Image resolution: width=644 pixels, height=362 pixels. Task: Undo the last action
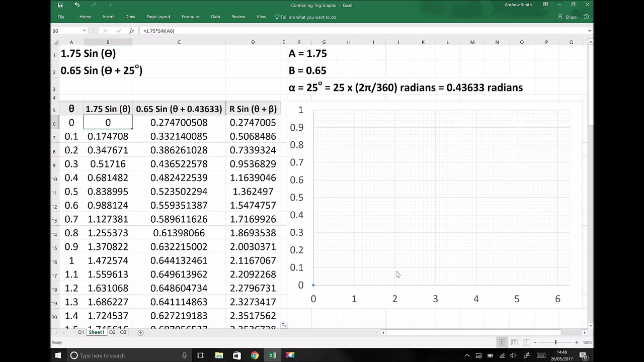[x=77, y=5]
